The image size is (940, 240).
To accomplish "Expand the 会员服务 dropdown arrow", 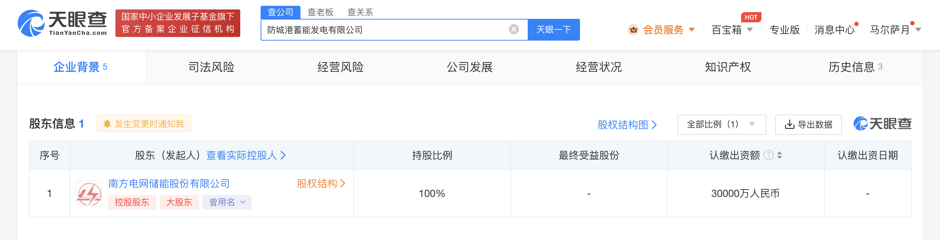I will (x=691, y=30).
